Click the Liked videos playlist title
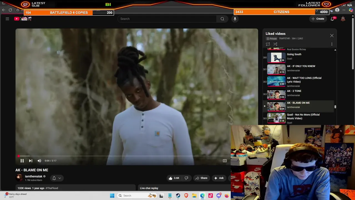This screenshot has width=355, height=200. (275, 34)
